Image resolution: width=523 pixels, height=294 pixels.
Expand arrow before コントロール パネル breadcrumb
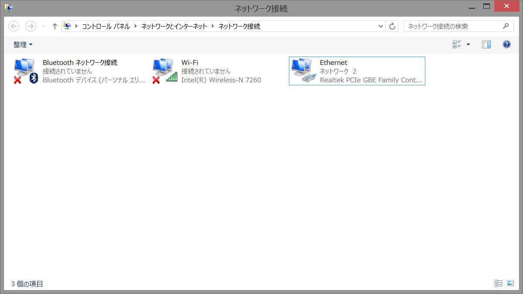pyautogui.click(x=77, y=27)
